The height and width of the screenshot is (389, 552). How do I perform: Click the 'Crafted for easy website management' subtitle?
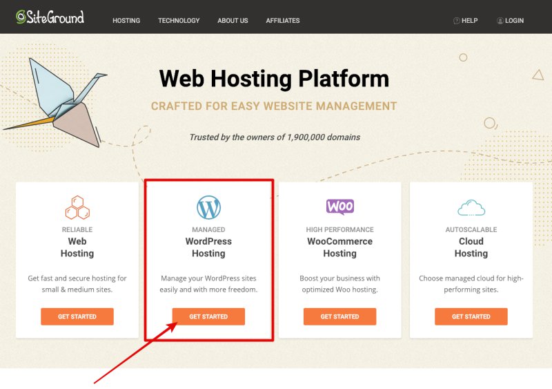pos(274,106)
